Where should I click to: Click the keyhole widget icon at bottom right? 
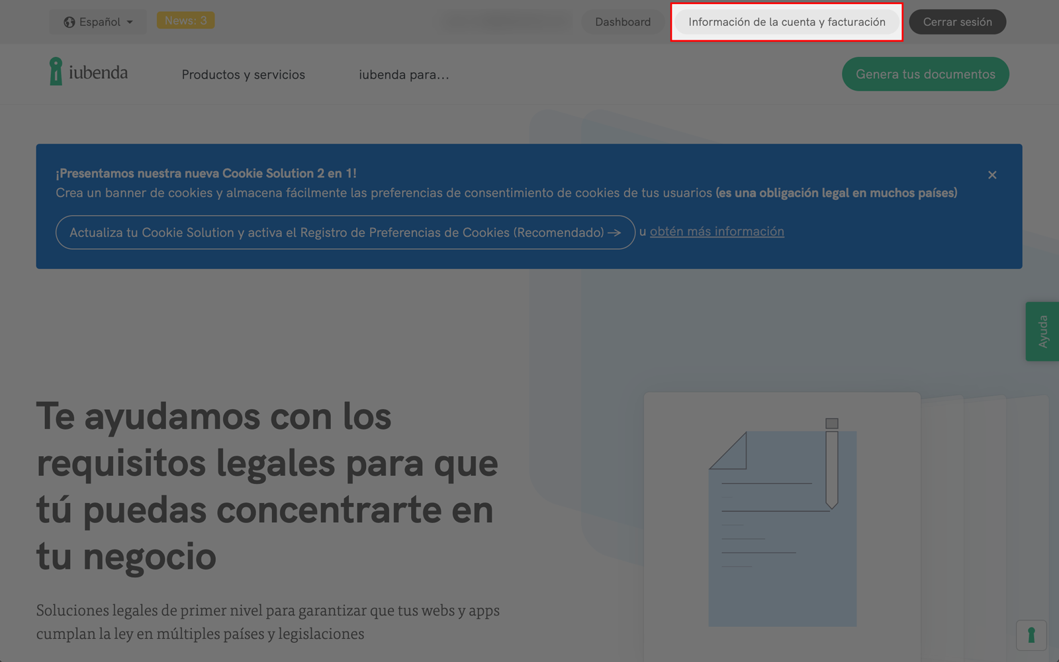click(x=1031, y=636)
